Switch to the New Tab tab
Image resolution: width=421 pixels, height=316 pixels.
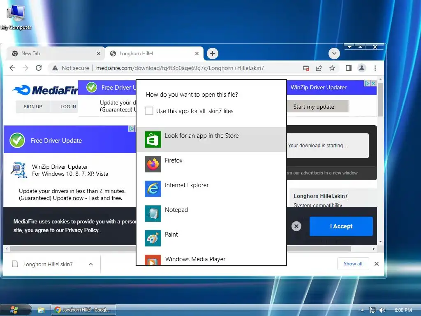coord(55,53)
